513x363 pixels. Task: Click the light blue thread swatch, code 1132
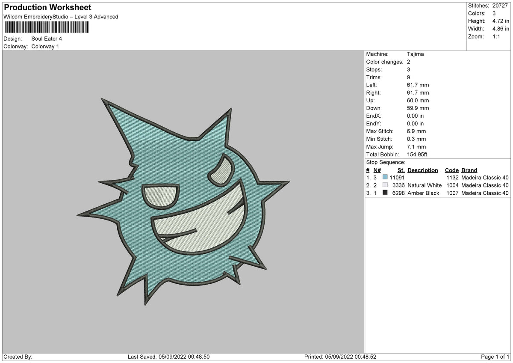click(x=385, y=177)
